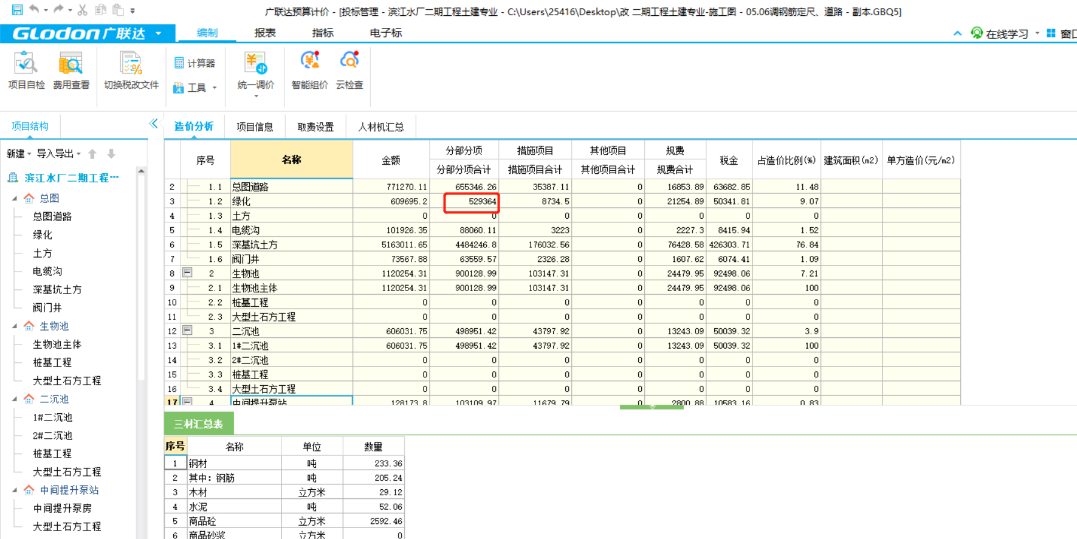Select 中间提升泵房 in the project tree
The image size is (1077, 539).
(x=62, y=508)
